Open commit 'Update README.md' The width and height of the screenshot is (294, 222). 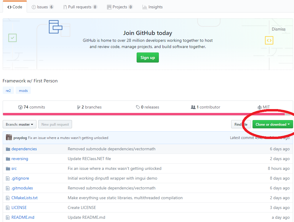pos(87,217)
